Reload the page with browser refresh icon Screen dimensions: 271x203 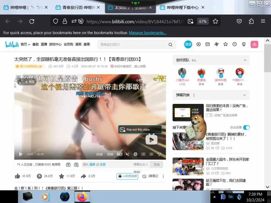click(x=32, y=21)
